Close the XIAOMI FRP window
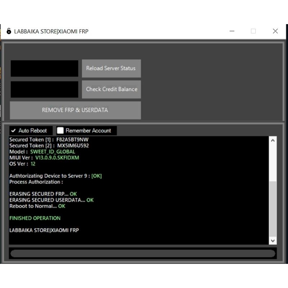 click(275, 31)
